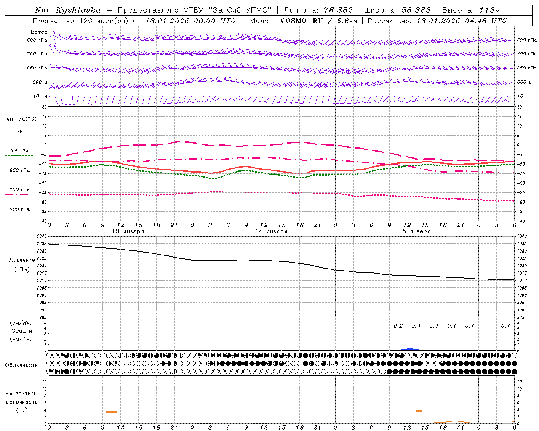Click the Высота: 113м value
This screenshot has height=431, width=539.
(471, 10)
